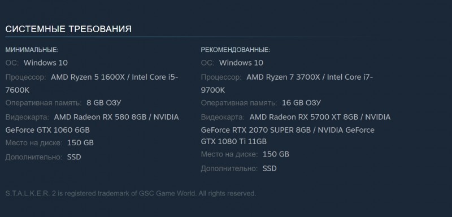Click AMD Ryzen 7 3700X processor text
This screenshot has height=217, width=452.
click(284, 77)
